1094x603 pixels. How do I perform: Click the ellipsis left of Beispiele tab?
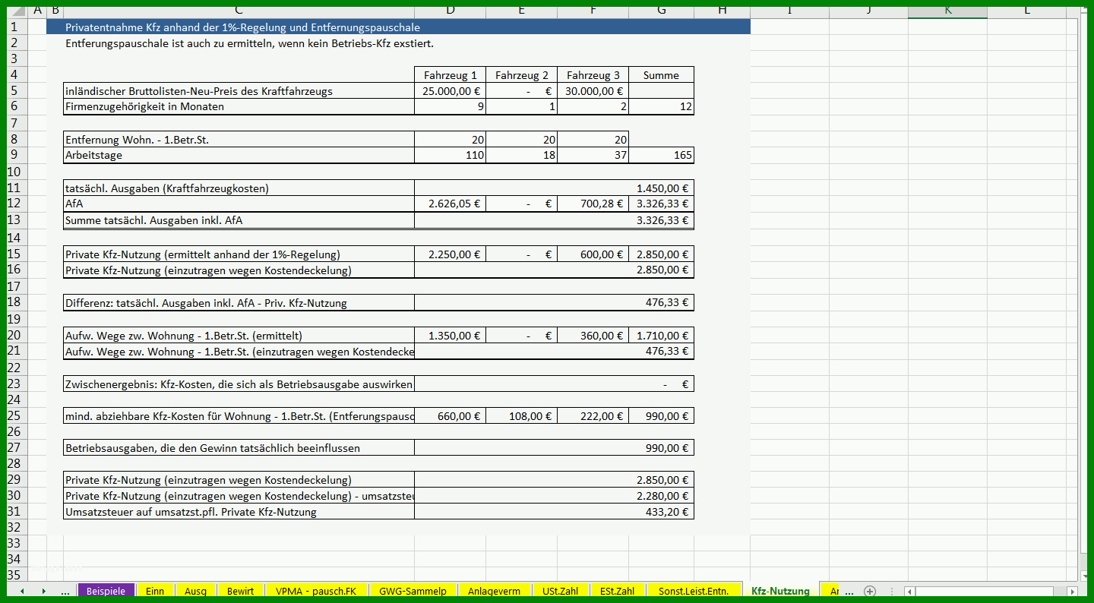[x=65, y=591]
